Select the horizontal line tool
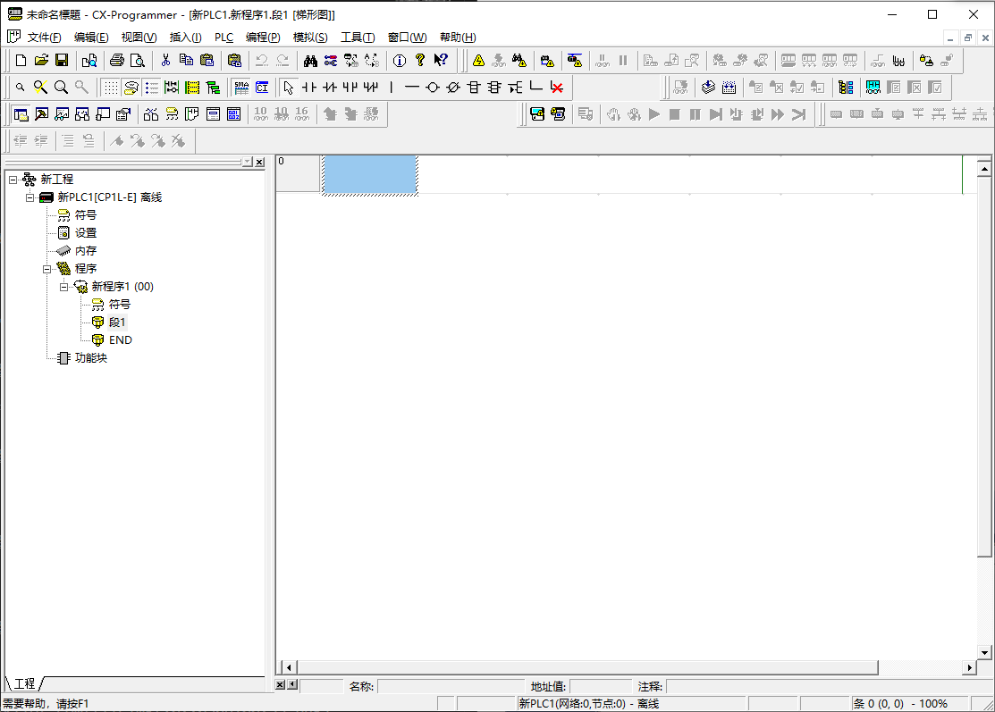 point(412,88)
